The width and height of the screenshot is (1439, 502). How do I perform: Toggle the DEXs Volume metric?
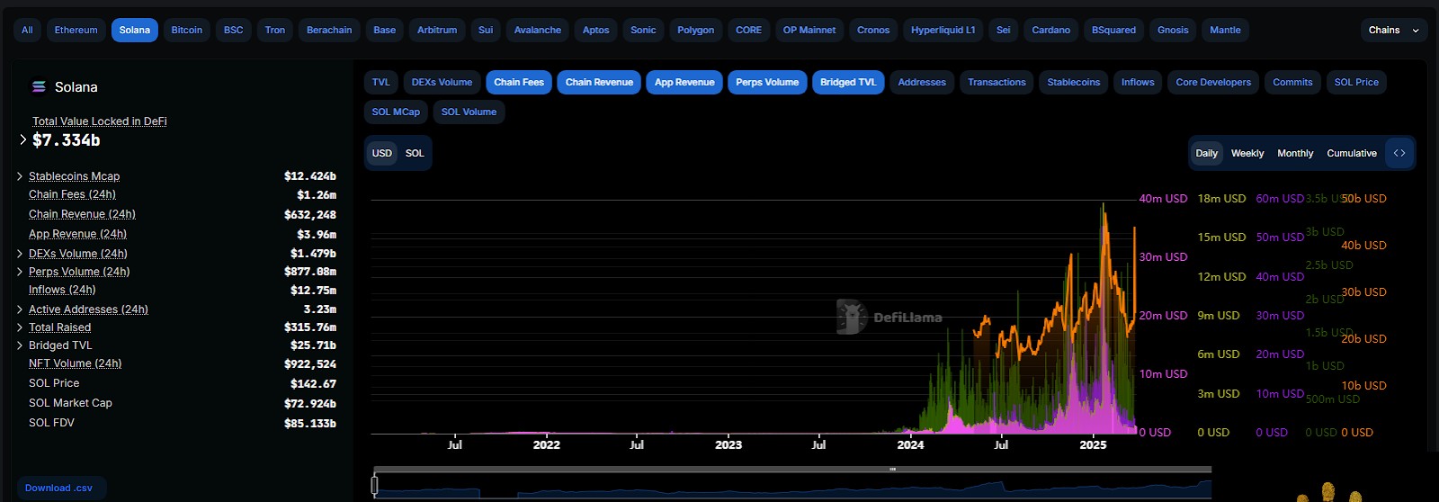point(442,82)
